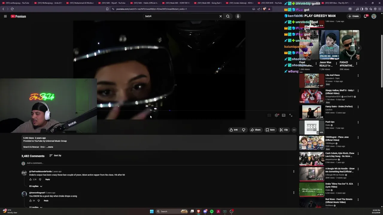This screenshot has height=215, width=383.
Task: Open the Create menu
Action: tap(353, 16)
